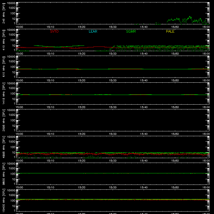Click the 10 y-axis label of 1415 MHz panel

click(x=14, y=99)
